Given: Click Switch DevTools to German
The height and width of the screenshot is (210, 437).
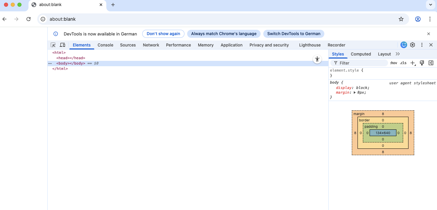Looking at the screenshot, I should [294, 34].
